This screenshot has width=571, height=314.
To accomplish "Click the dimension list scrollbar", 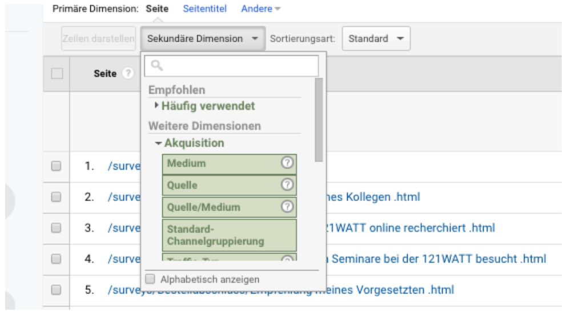I will pos(319,120).
